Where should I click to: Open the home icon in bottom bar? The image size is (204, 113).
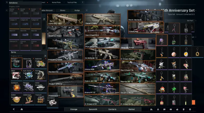click(22, 109)
